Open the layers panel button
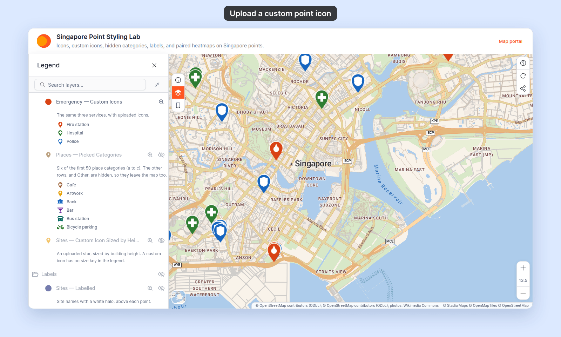The height and width of the screenshot is (337, 561). tap(178, 93)
